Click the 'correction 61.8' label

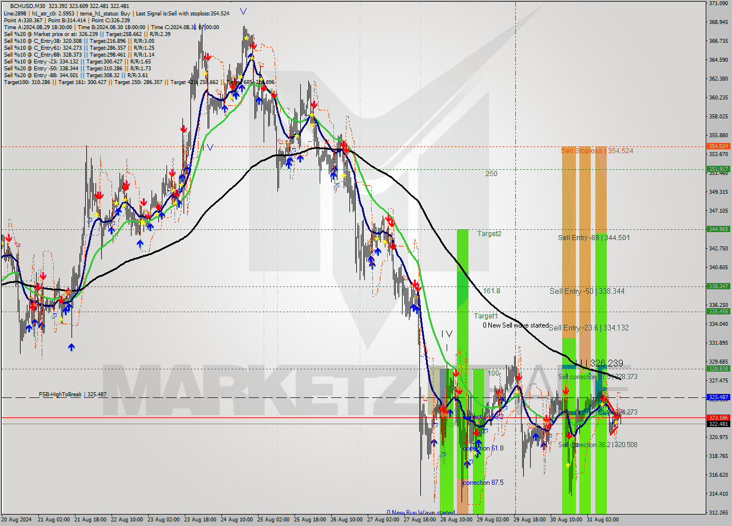click(483, 448)
